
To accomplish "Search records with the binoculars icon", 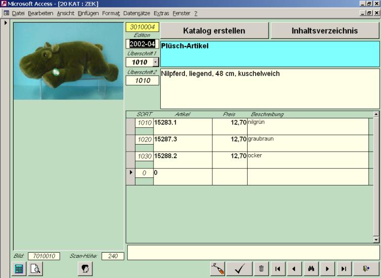I will pyautogui.click(x=311, y=269).
